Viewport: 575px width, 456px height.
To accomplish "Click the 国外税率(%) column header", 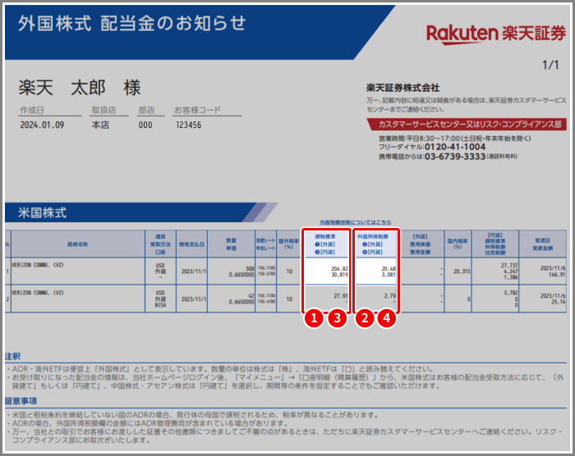I will click(x=288, y=244).
